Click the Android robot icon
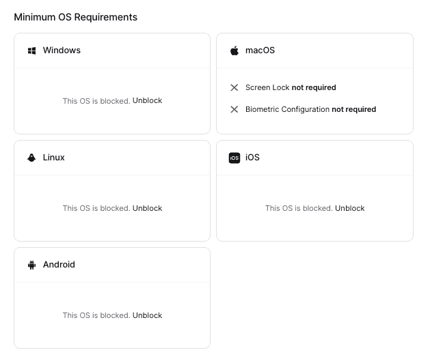Screen dimensions: 430x361 point(31,265)
